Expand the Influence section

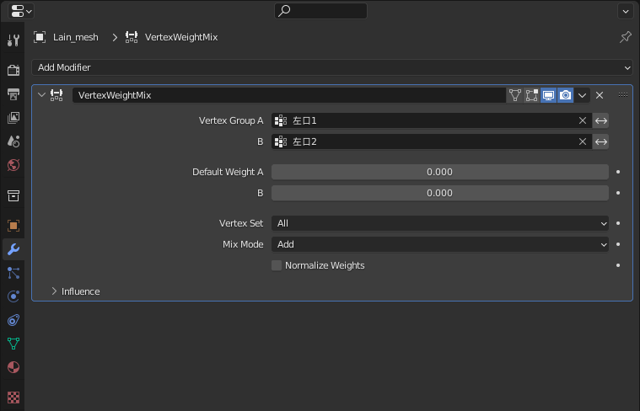pyautogui.click(x=76, y=291)
